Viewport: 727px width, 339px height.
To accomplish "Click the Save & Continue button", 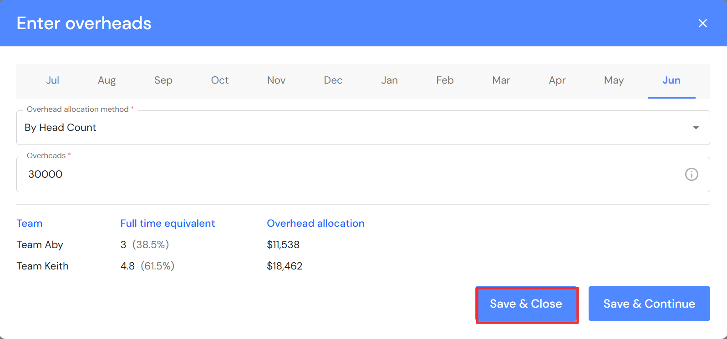I will (x=649, y=304).
